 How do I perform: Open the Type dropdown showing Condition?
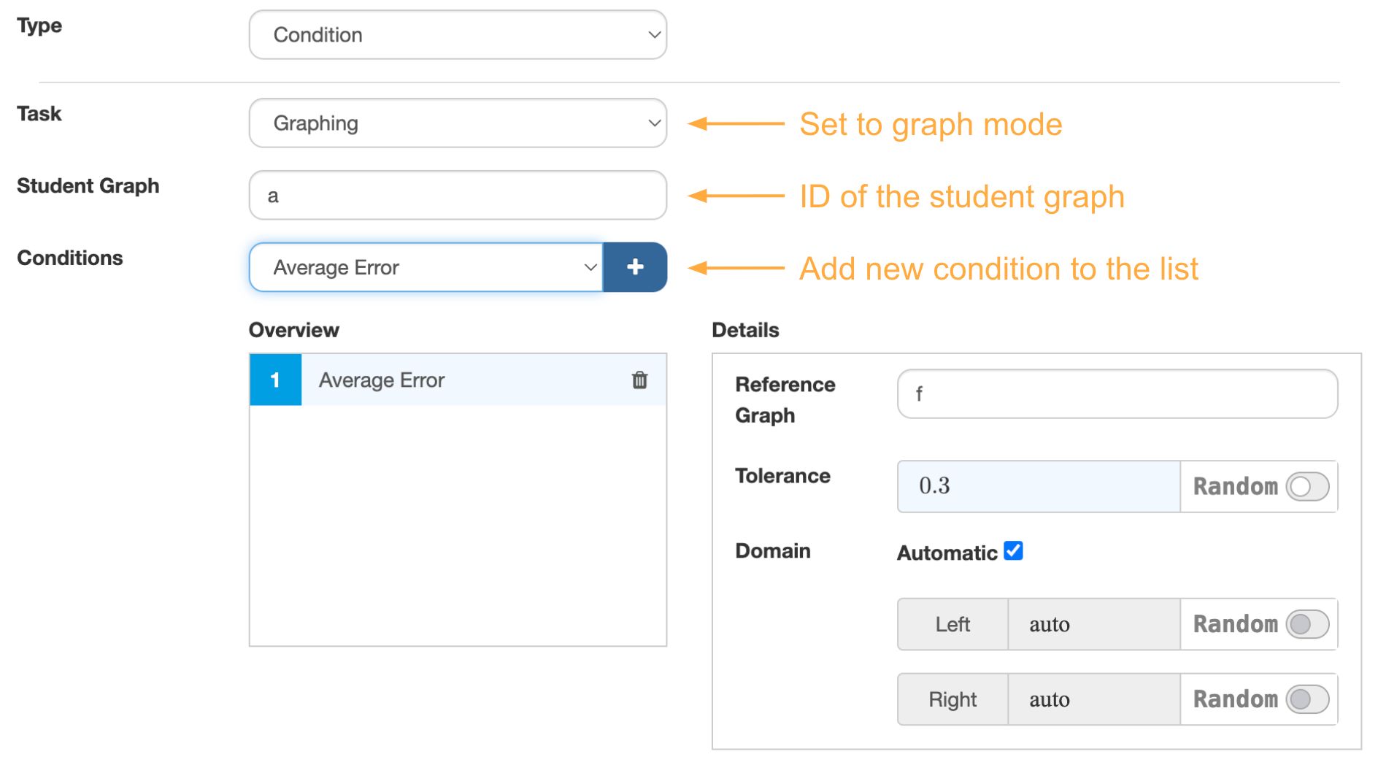(457, 34)
